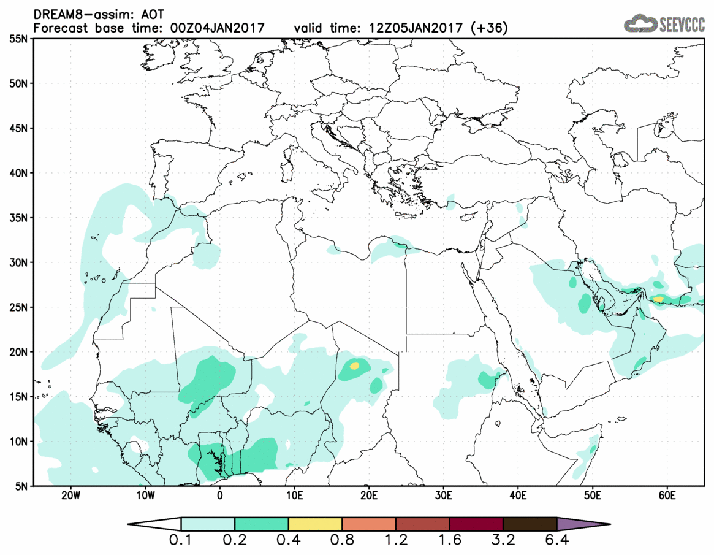Click the 35N latitude label

point(18,218)
